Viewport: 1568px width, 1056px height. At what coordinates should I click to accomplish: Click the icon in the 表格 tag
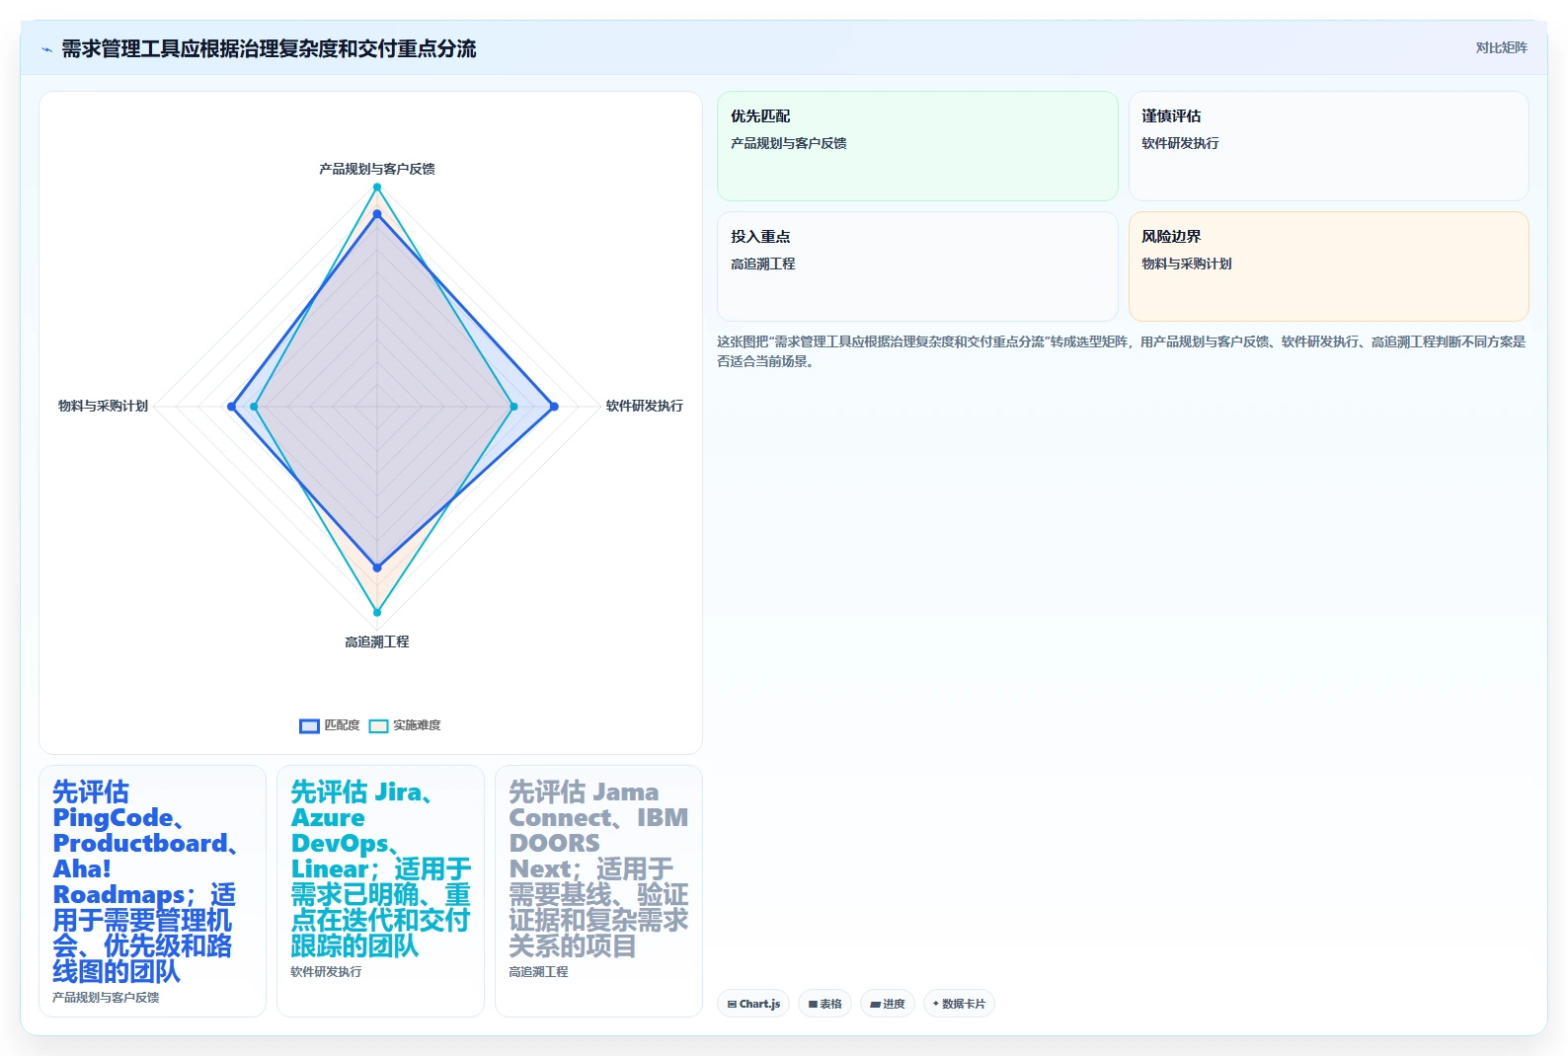point(813,1005)
